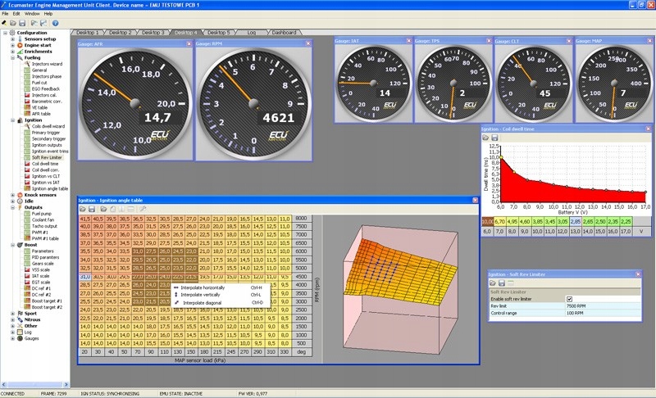Toggle Enable soft rev limiter checkbox
Screen dimensions: 656x398
tap(569, 299)
